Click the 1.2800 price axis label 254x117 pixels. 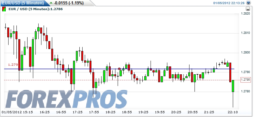pos(245,52)
